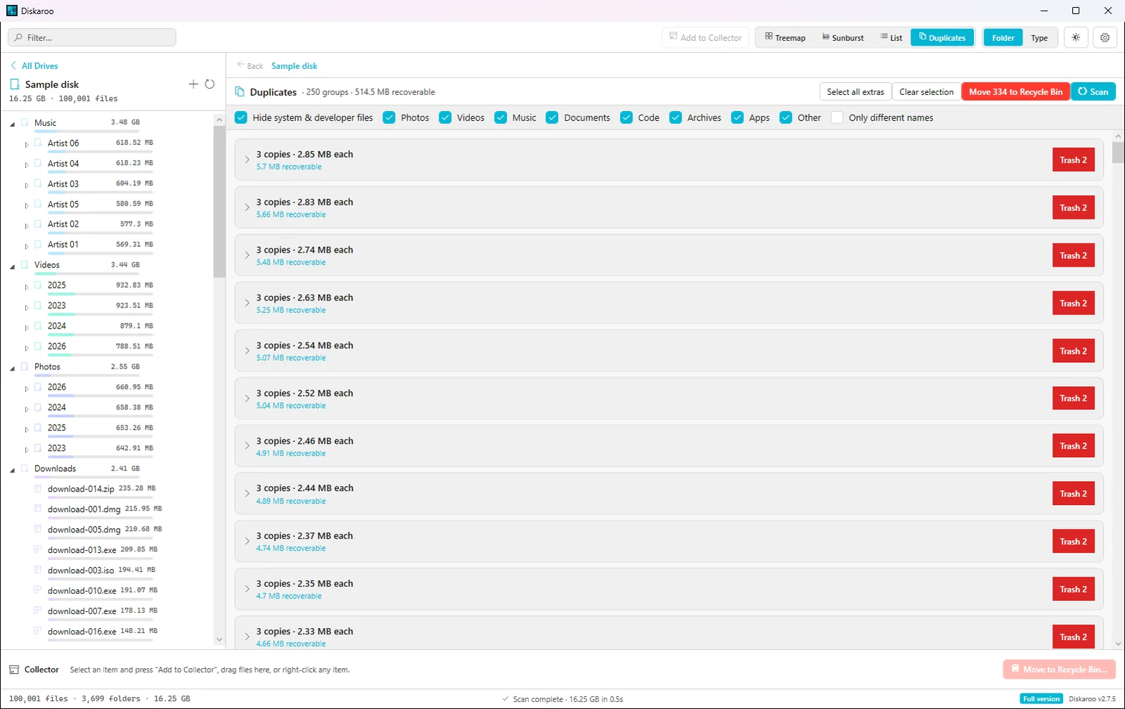Click the search icon in Filter box
1125x709 pixels.
coord(18,37)
